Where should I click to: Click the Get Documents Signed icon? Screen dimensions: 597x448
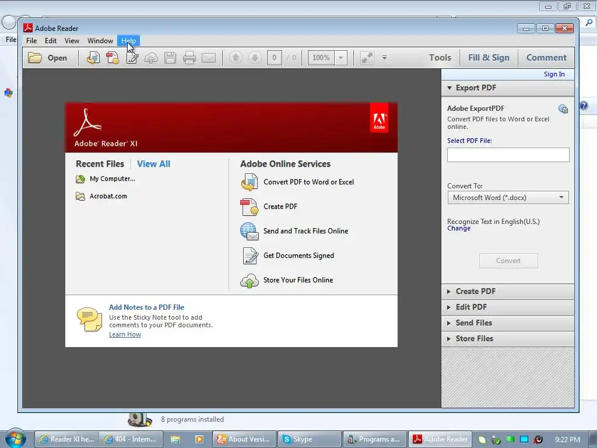click(x=251, y=256)
